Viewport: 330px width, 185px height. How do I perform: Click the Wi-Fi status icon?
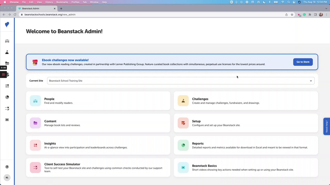283,2
